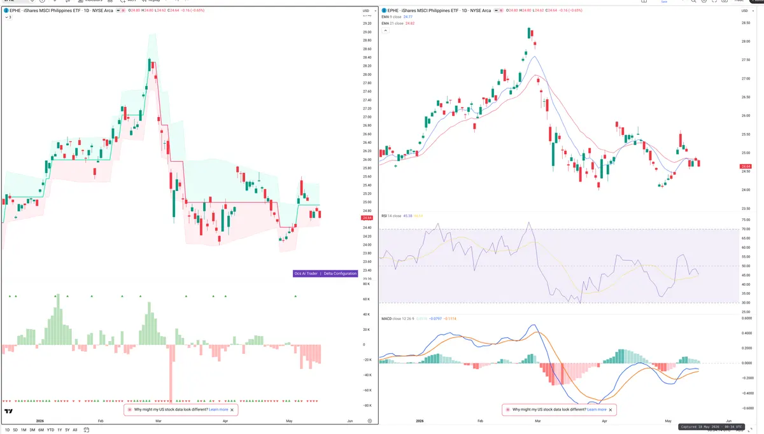
Task: Select the 5D time range
Action: point(15,430)
